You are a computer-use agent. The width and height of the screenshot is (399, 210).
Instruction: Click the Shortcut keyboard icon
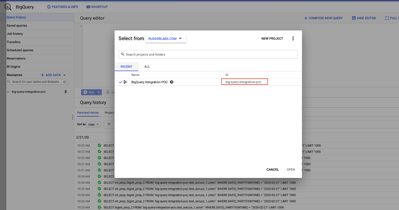88,7
